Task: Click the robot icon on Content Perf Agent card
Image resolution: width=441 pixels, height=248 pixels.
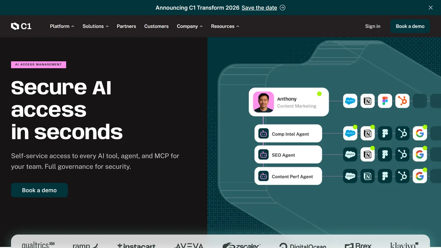Action: pos(264,176)
